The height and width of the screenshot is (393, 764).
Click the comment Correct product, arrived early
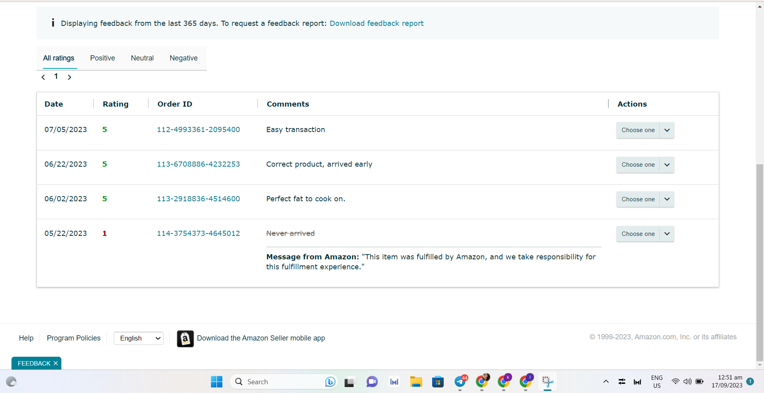[x=319, y=164]
